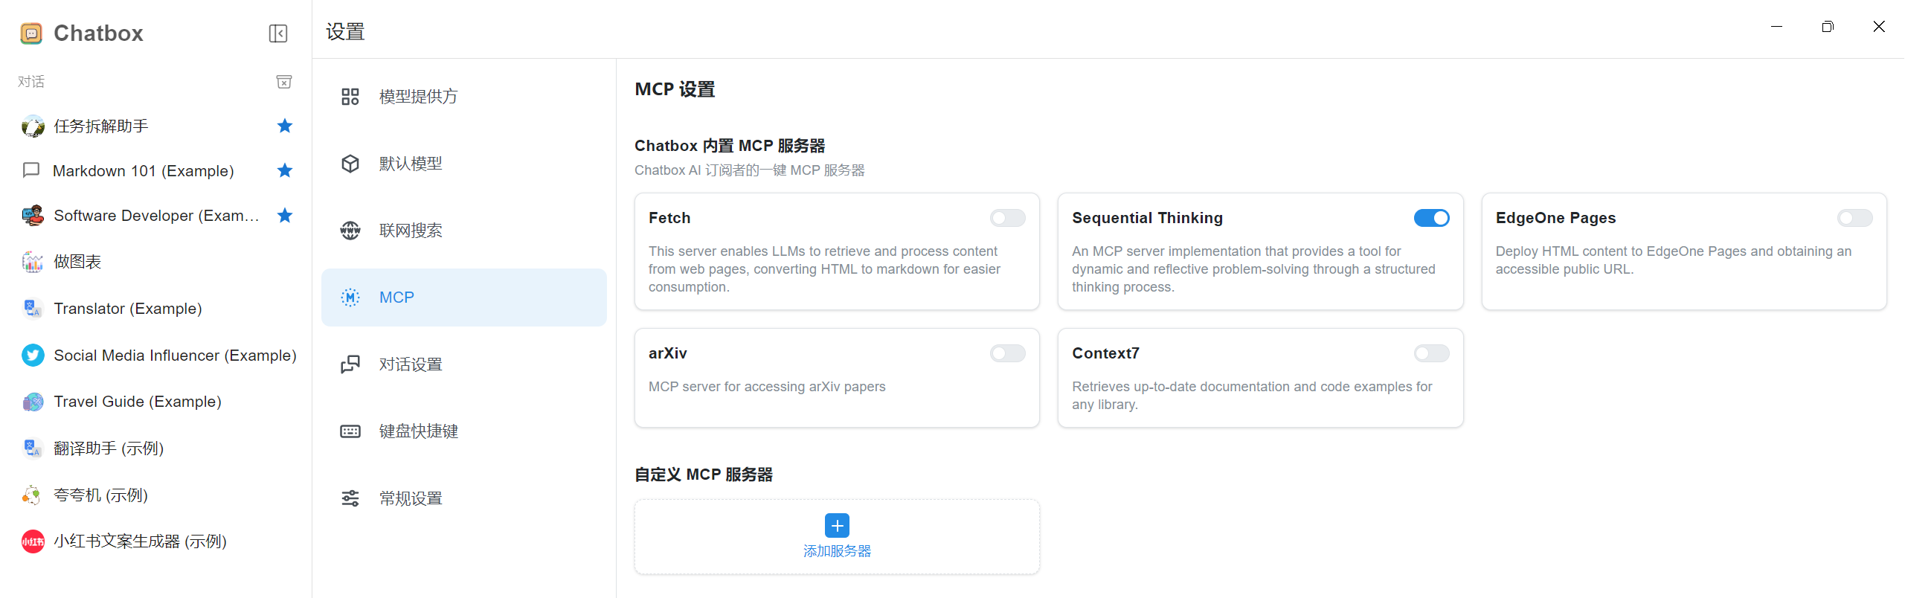The height and width of the screenshot is (598, 1905).
Task: Switch on the Context7 toggle
Action: [x=1432, y=353]
